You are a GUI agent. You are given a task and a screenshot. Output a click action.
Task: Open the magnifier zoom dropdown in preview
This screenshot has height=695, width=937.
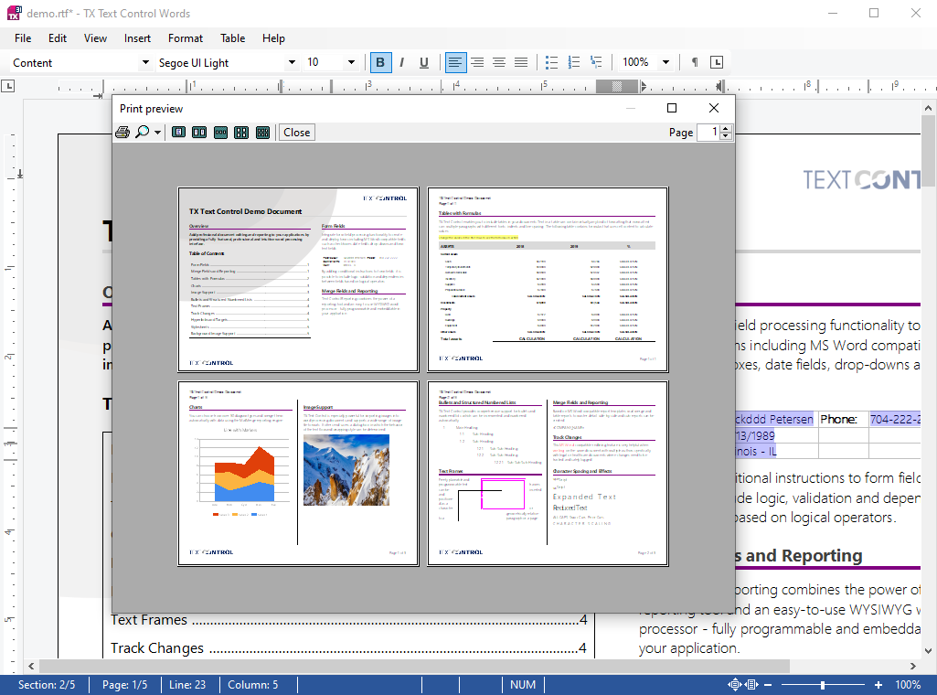157,133
